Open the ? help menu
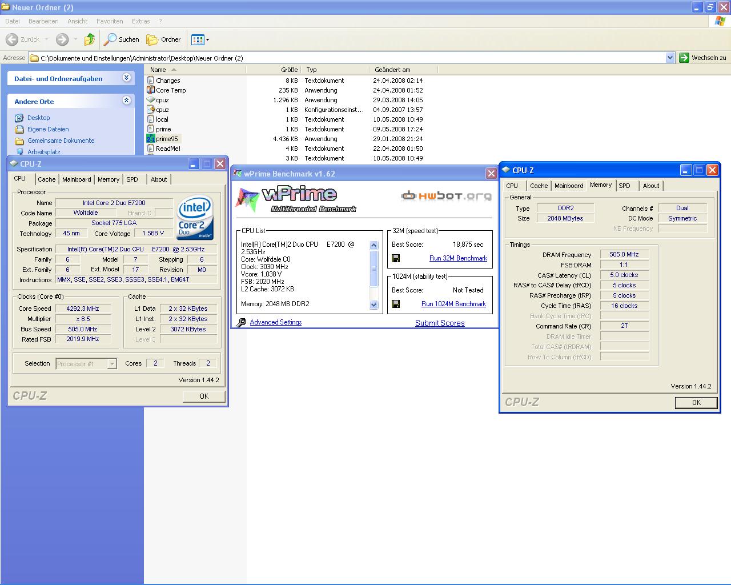Image resolution: width=731 pixels, height=585 pixels. [x=160, y=21]
